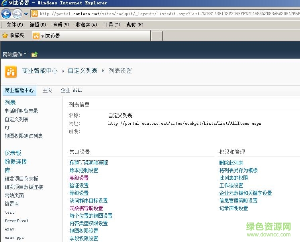The width and height of the screenshot is (300, 242).
Task: Click 将列表另存为模板 link
Action: 238,170
